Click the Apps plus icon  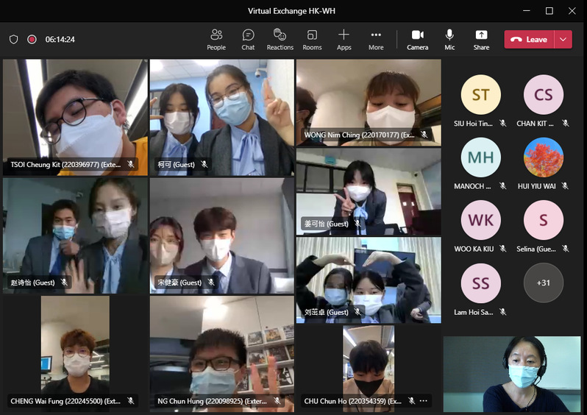(344, 39)
